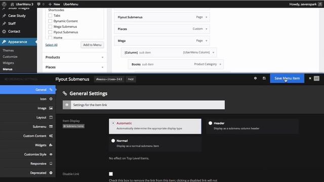
Task: Close the menu item settings panel
Action: pos(310,78)
